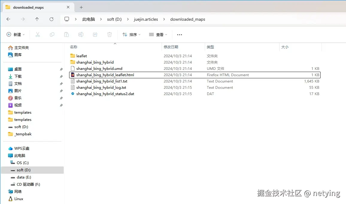Open the See more (...) toolbar menu
Image resolution: width=346 pixels, height=204 pixels.
(179, 34)
